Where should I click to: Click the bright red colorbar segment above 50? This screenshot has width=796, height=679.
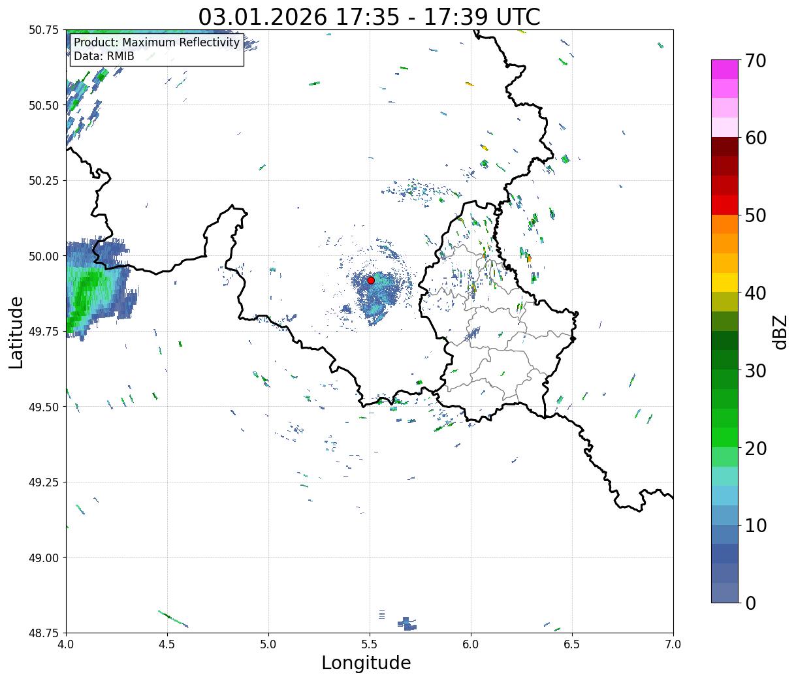[x=725, y=205]
